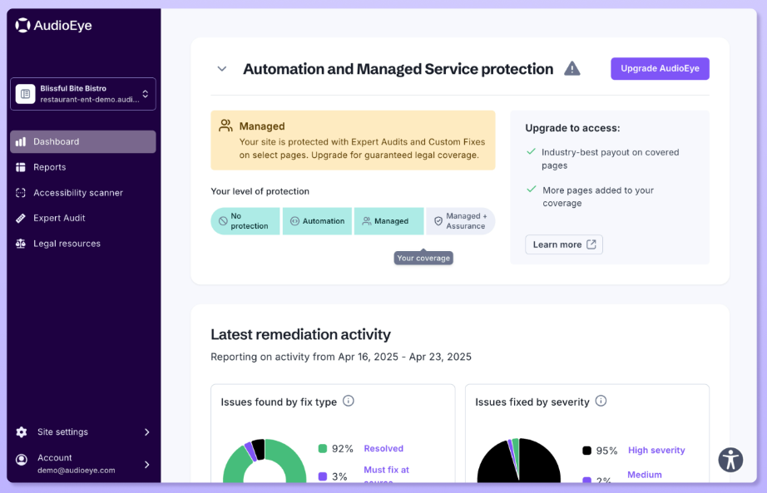This screenshot has width=767, height=493.
Task: Click the Reports table icon
Action: [x=21, y=167]
